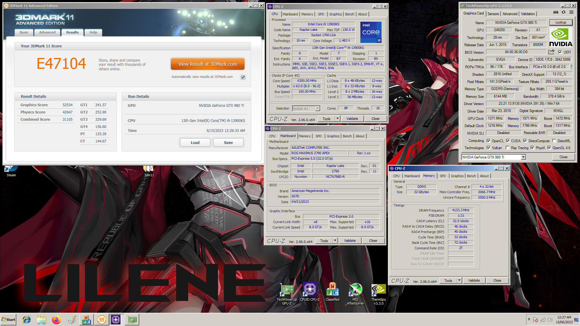Toggle OpenCL checkbox in GPU-Z
580x326 pixels.
point(488,141)
